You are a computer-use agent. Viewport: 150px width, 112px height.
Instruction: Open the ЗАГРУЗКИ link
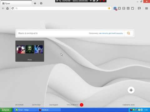36,105
